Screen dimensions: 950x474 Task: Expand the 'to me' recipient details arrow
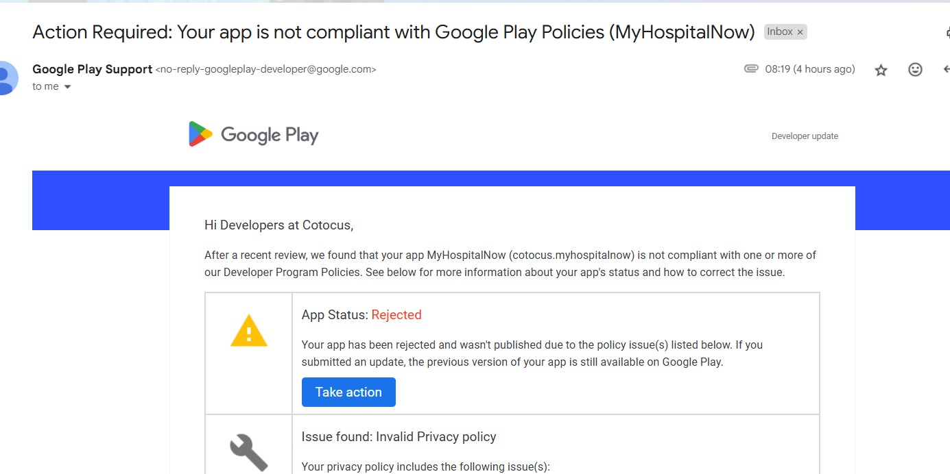pos(67,87)
